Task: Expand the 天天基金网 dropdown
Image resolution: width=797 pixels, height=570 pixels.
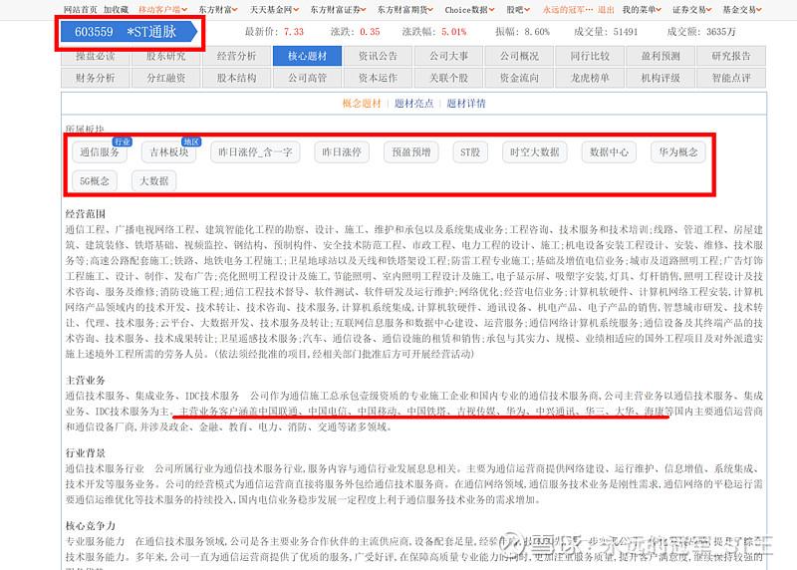Action: coord(274,10)
